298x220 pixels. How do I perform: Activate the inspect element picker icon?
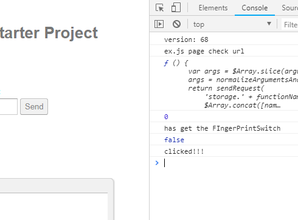[159, 8]
